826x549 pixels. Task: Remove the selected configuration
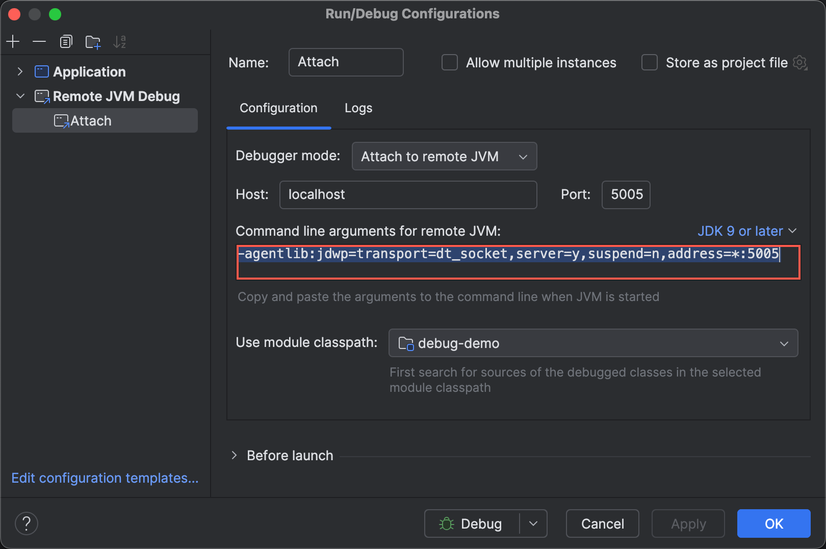click(x=39, y=41)
